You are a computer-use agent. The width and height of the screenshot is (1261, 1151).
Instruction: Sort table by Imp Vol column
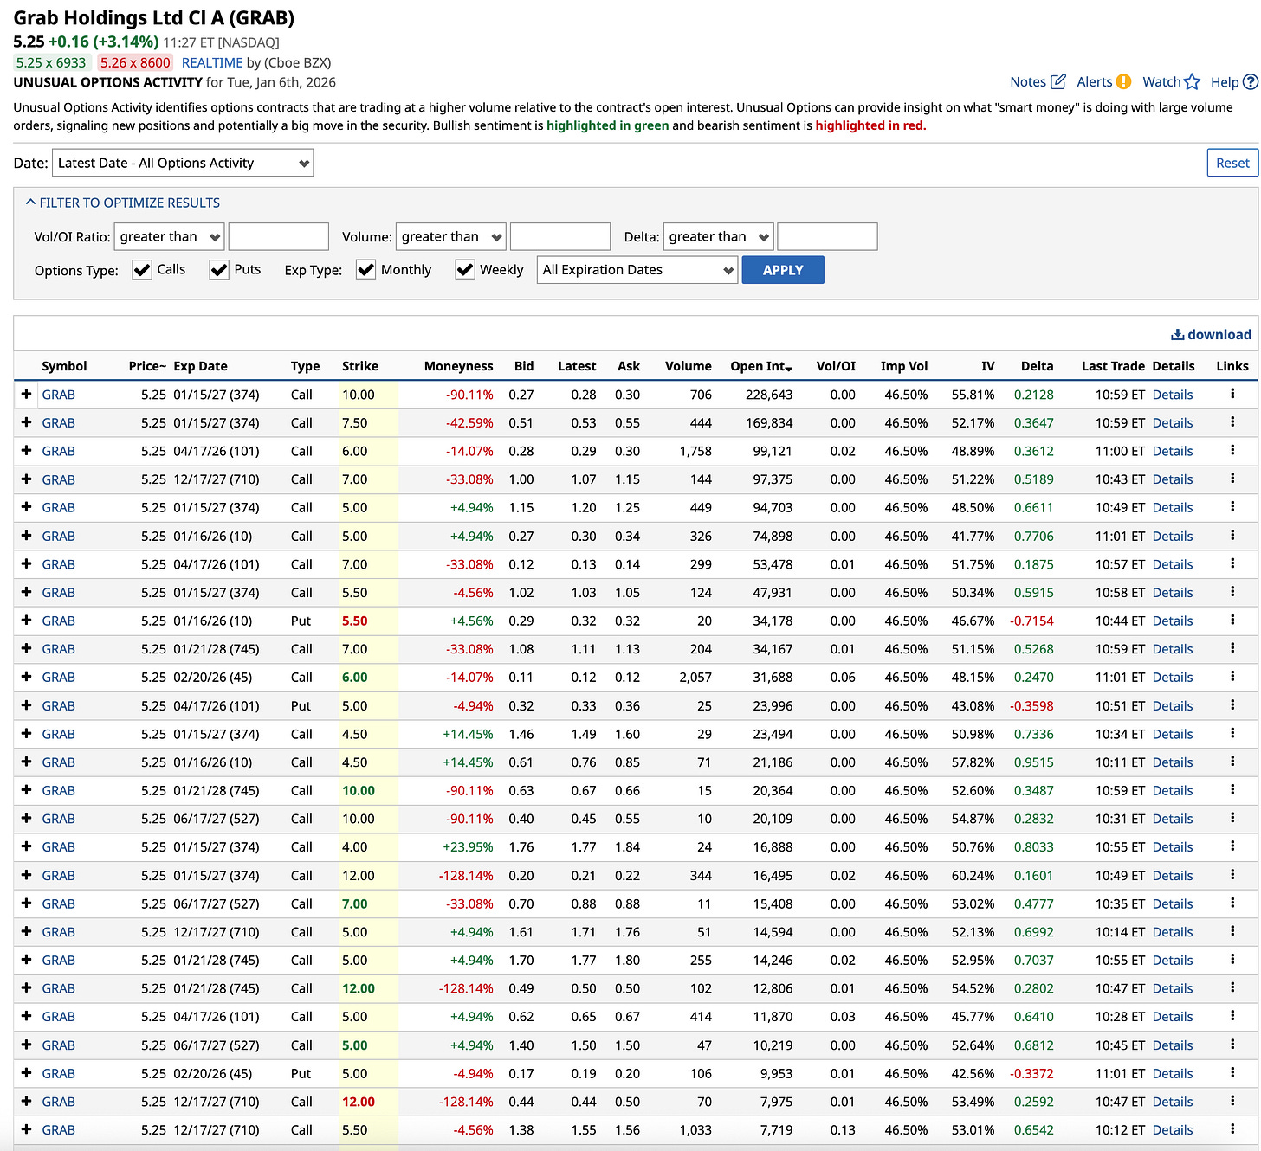(x=904, y=366)
